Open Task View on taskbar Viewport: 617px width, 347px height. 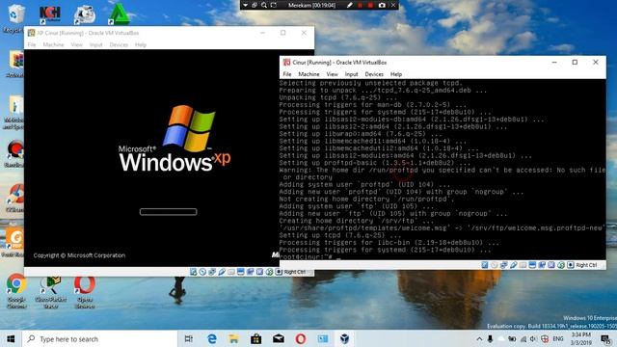point(189,338)
